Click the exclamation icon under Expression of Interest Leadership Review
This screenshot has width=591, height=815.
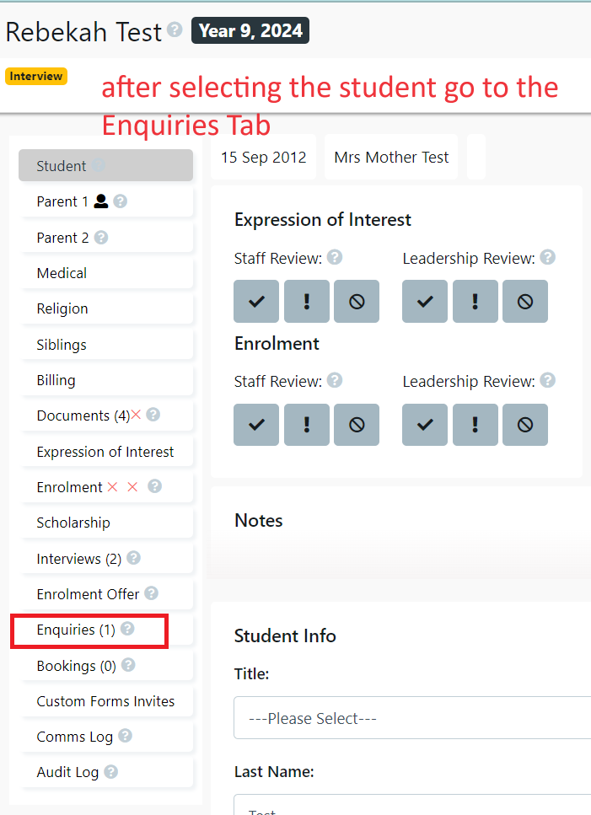[x=475, y=301]
